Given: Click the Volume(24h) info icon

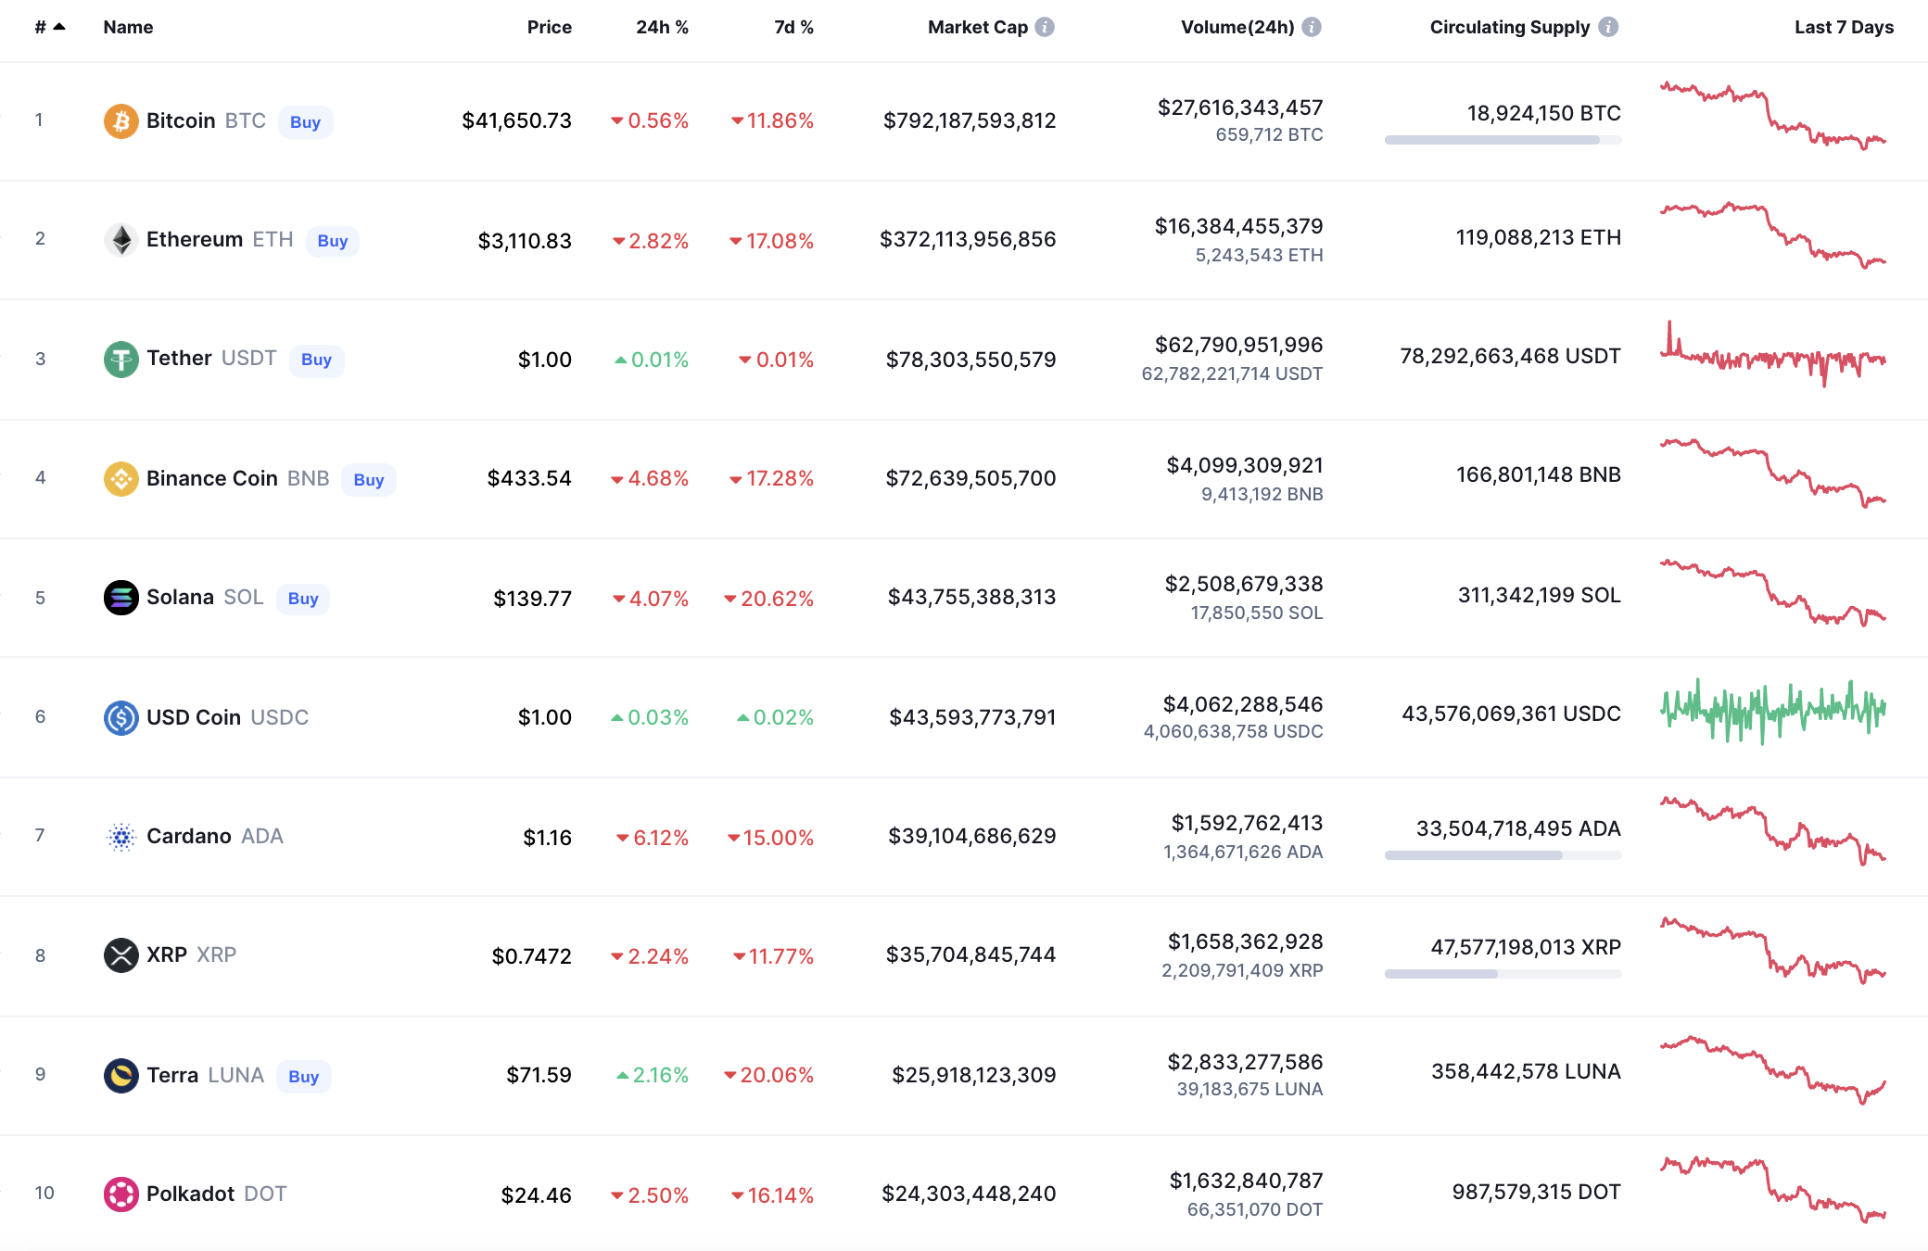Looking at the screenshot, I should (1312, 27).
